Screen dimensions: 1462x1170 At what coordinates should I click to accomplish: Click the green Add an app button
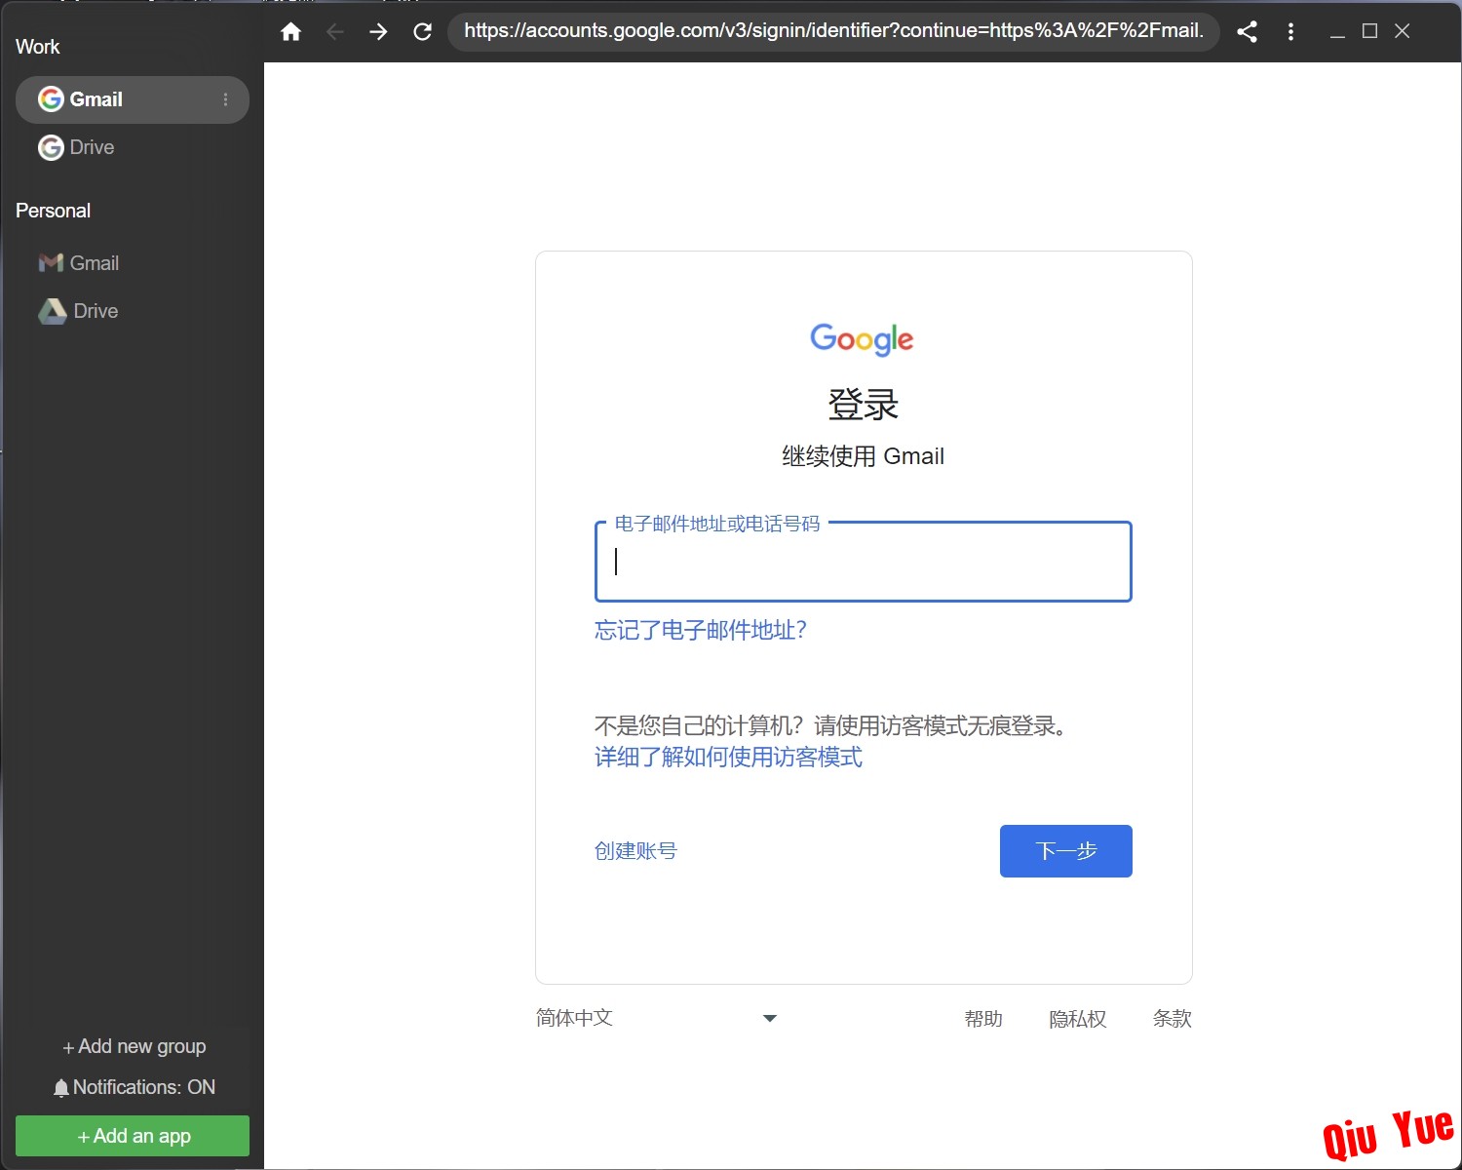coord(133,1136)
